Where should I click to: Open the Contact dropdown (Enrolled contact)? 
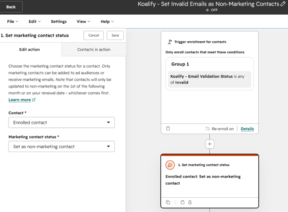[61, 122]
